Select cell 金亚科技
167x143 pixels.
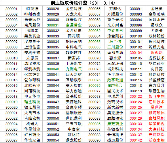click(x=74, y=9)
